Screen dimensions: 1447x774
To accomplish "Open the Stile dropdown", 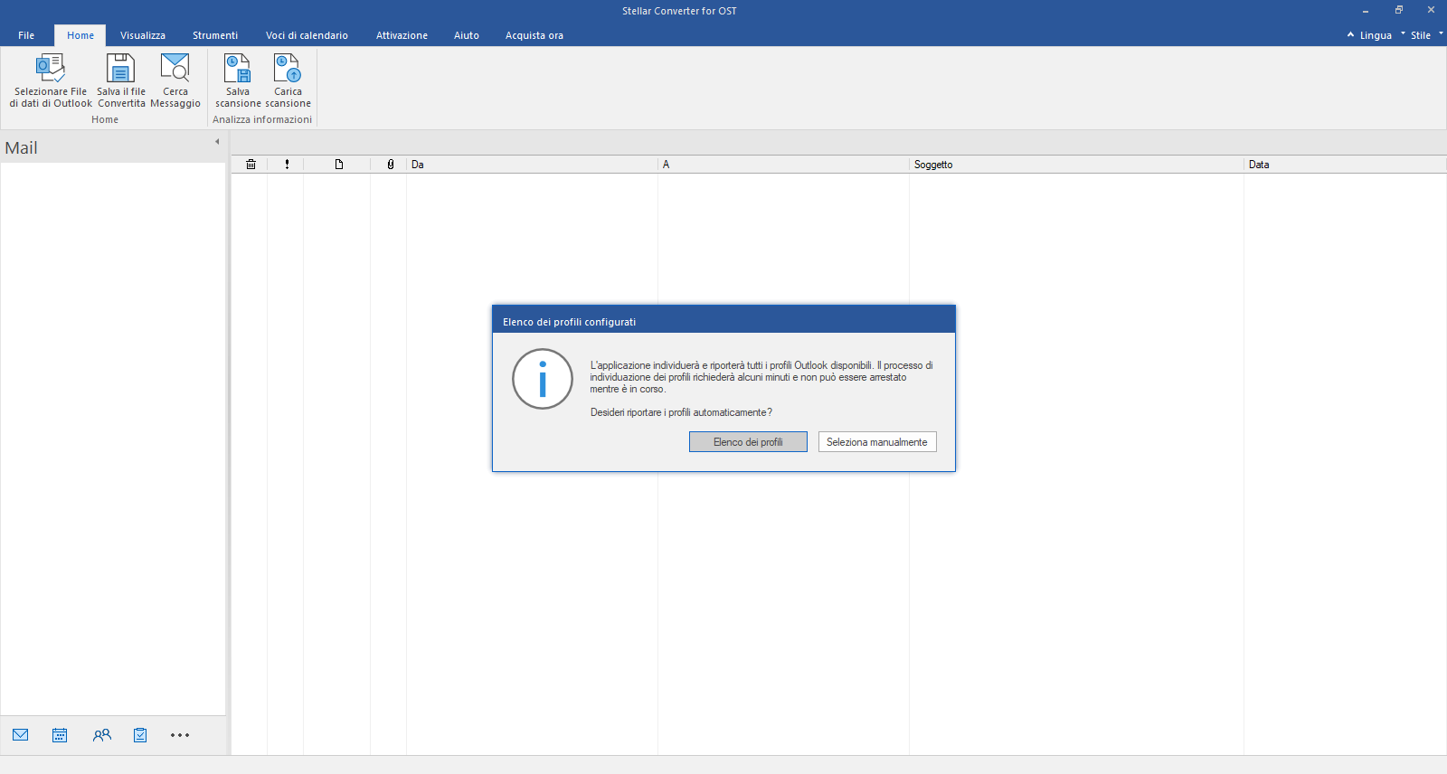I will coord(1422,35).
